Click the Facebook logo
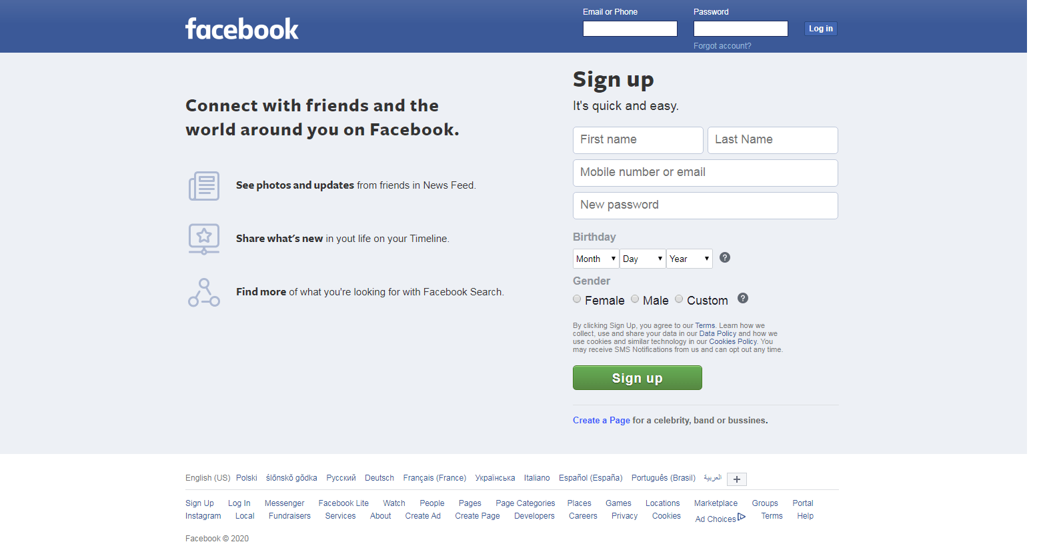 coord(241,28)
